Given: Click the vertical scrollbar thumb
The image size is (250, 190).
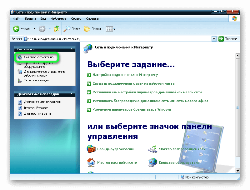Looking at the screenshot, I should click(237, 107).
